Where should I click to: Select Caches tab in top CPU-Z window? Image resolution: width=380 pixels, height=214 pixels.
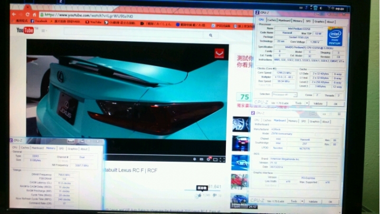point(272,21)
